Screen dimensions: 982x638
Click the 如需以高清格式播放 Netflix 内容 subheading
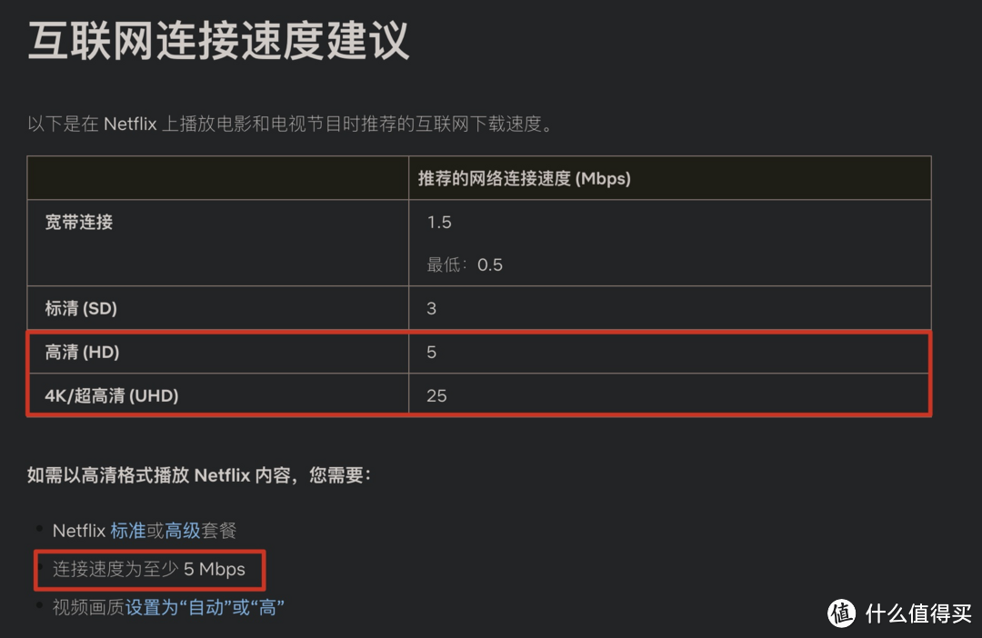(x=199, y=474)
